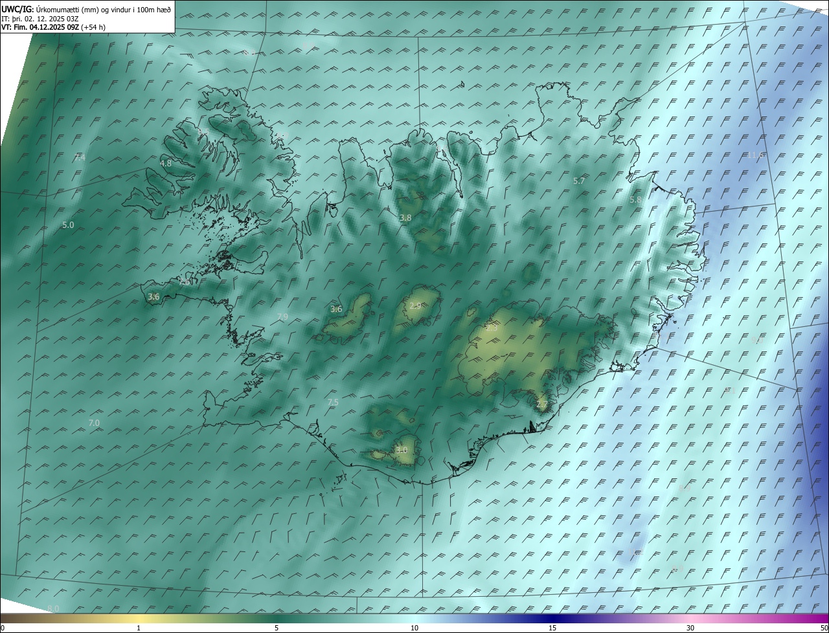Click the dark navy colorbar segment above 15
Image resolution: width=829 pixels, height=633 pixels.
(x=552, y=619)
